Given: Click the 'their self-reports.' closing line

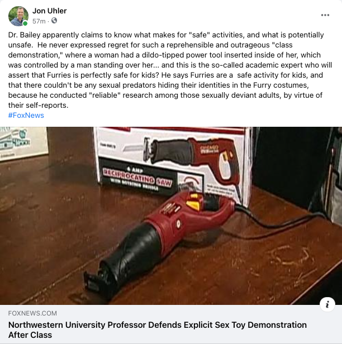Looking at the screenshot, I should [x=38, y=106].
